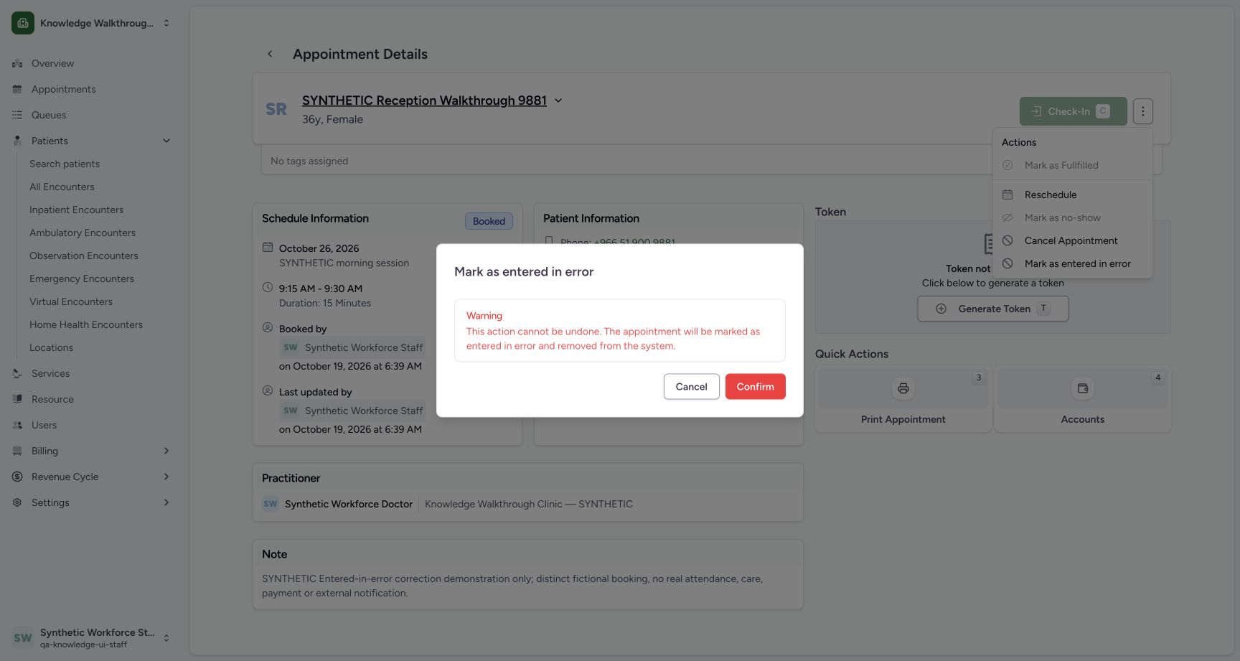Open Appointments in the sidebar

(x=63, y=89)
